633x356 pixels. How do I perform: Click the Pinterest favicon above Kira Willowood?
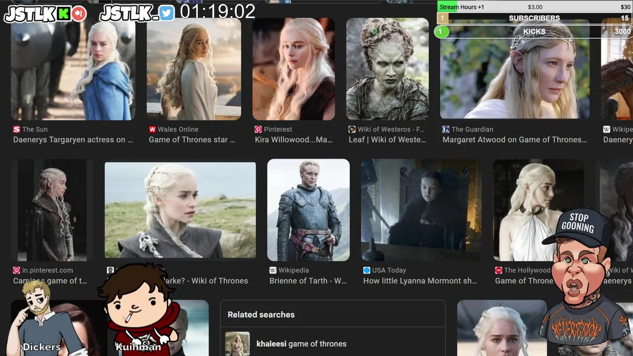tap(258, 130)
